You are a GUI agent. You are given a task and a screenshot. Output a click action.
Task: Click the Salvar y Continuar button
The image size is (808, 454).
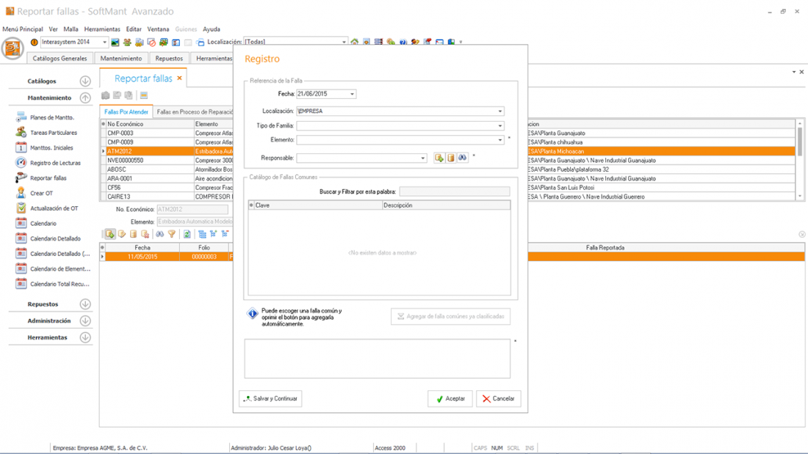(x=270, y=398)
